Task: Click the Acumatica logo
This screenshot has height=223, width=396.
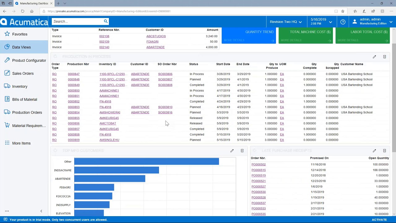Action: [24, 22]
